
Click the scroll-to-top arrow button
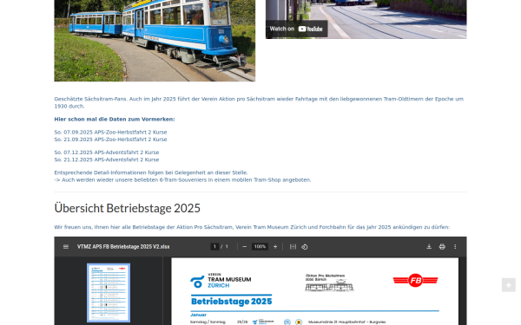(x=508, y=285)
